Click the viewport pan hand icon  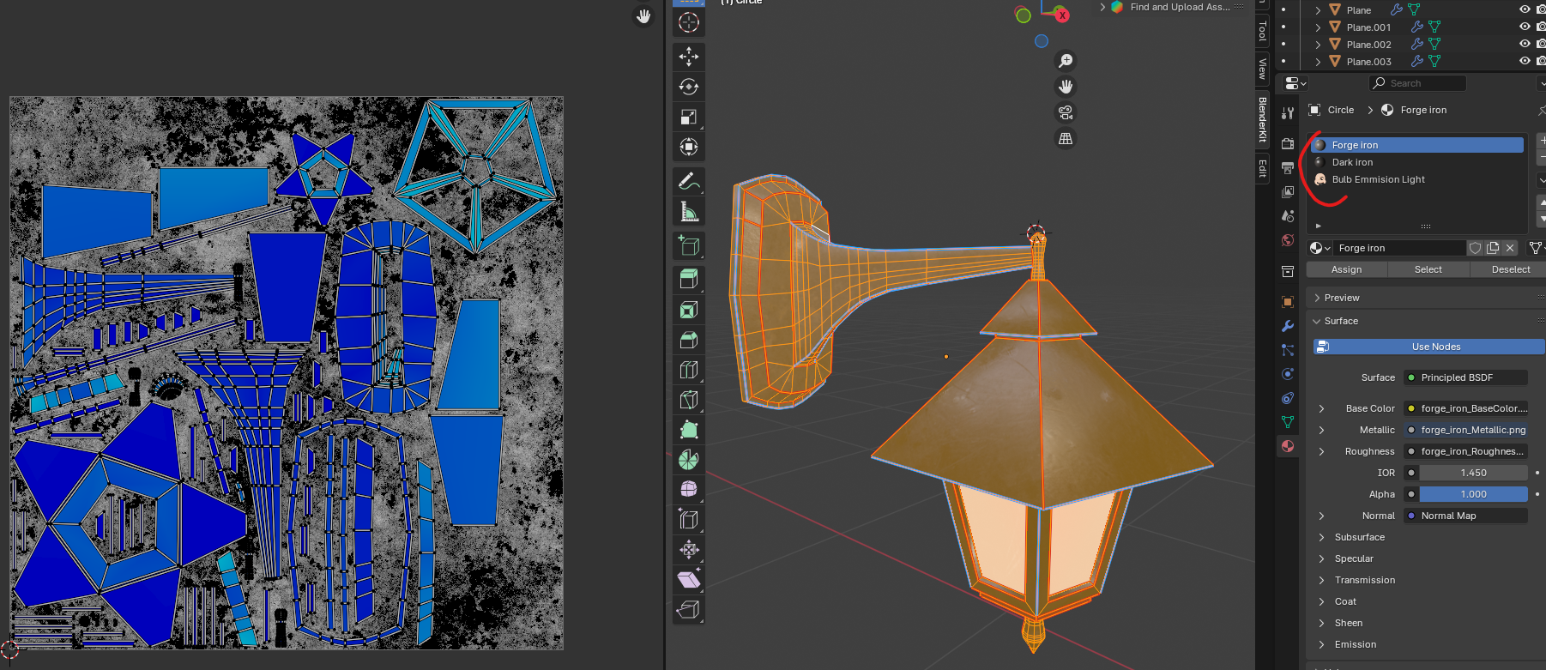pyautogui.click(x=1066, y=87)
